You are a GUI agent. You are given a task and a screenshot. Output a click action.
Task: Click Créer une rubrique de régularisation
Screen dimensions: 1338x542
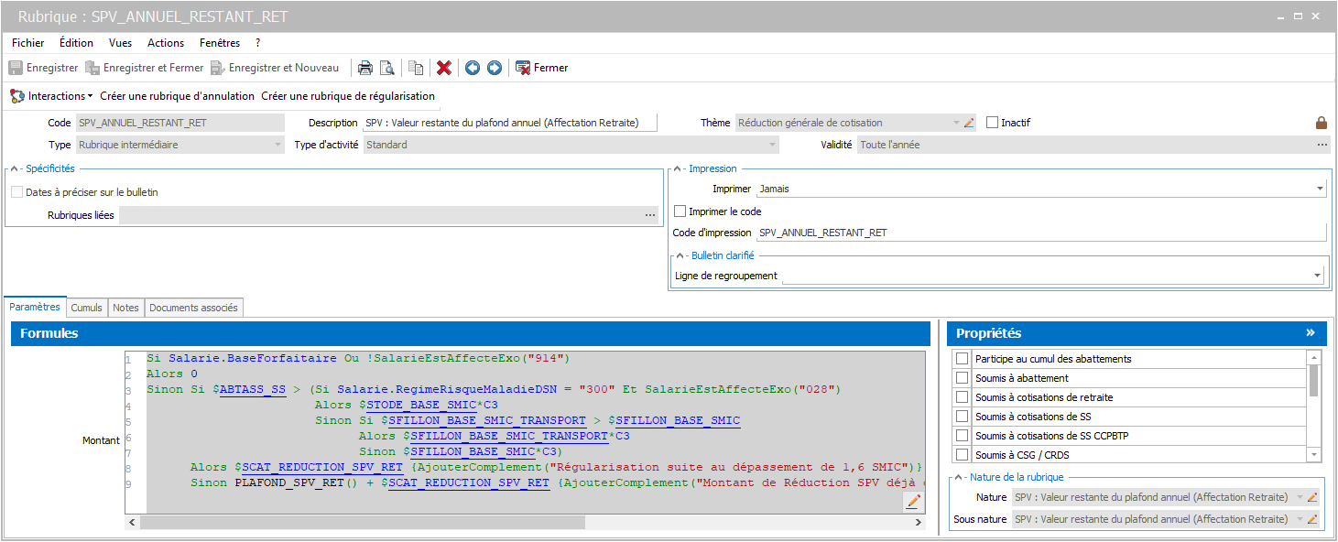click(x=348, y=96)
